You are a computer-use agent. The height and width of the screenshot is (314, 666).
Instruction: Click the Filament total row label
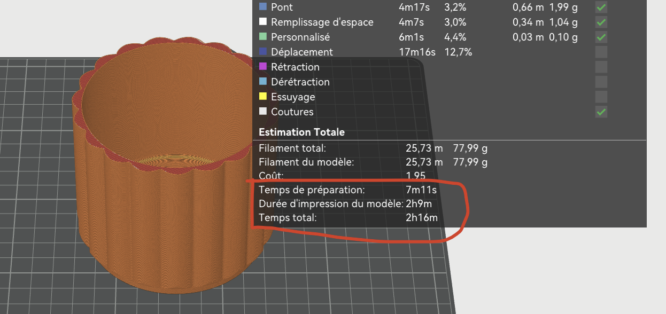coord(292,148)
